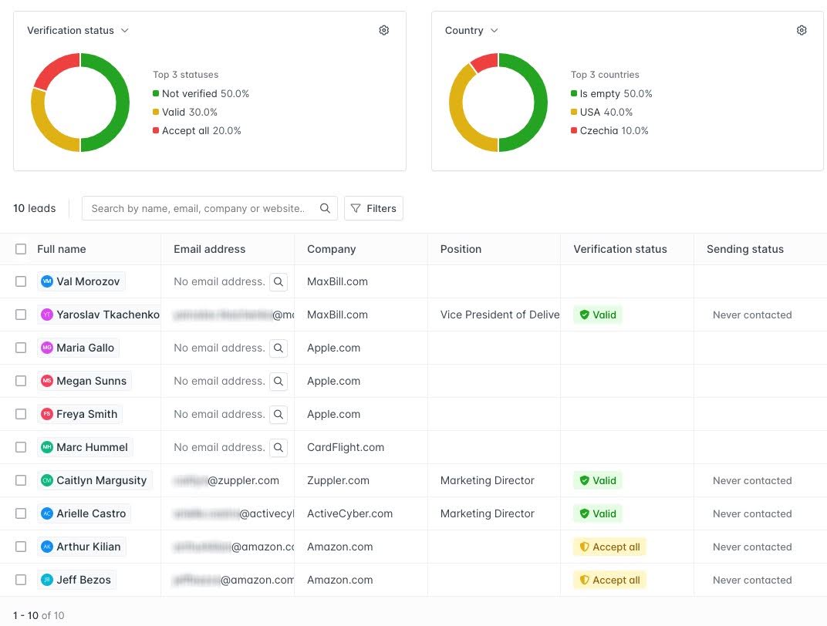Click the search magnifier in the search box
This screenshot has height=626, width=827.
click(325, 208)
